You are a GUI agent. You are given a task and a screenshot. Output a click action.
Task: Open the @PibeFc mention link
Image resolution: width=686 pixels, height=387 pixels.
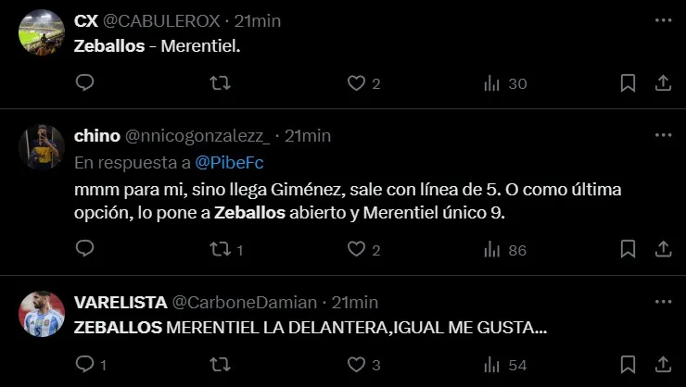pyautogui.click(x=224, y=162)
